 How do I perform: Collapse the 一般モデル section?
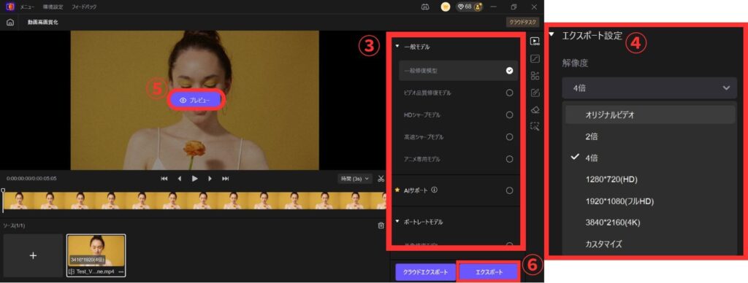pyautogui.click(x=397, y=47)
